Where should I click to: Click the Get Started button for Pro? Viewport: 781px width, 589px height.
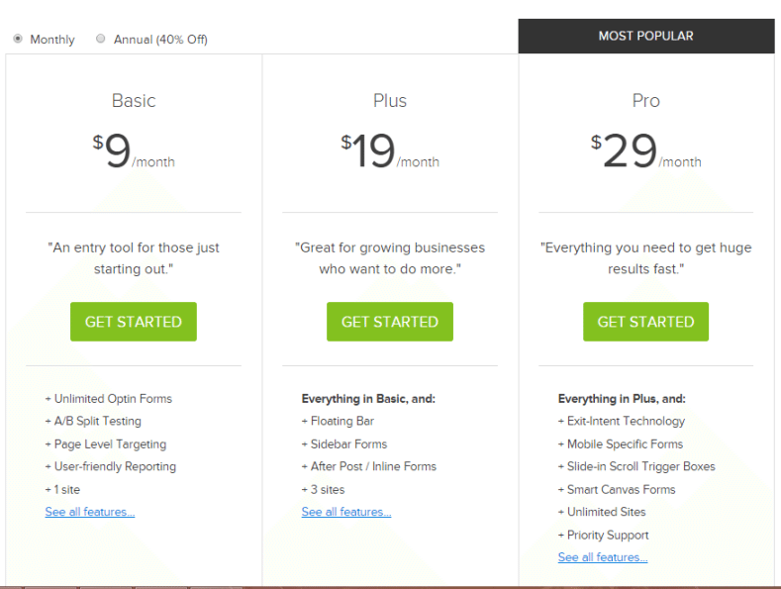[646, 322]
